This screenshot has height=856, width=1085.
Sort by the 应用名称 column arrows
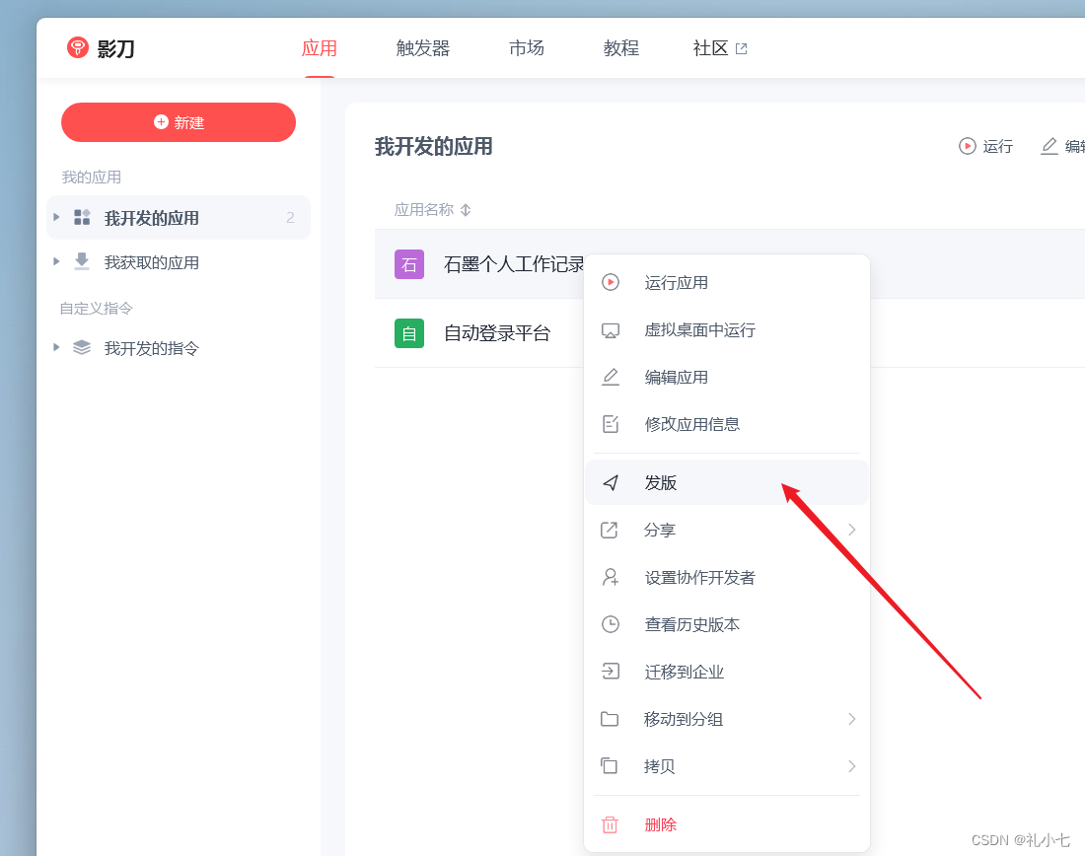(466, 210)
